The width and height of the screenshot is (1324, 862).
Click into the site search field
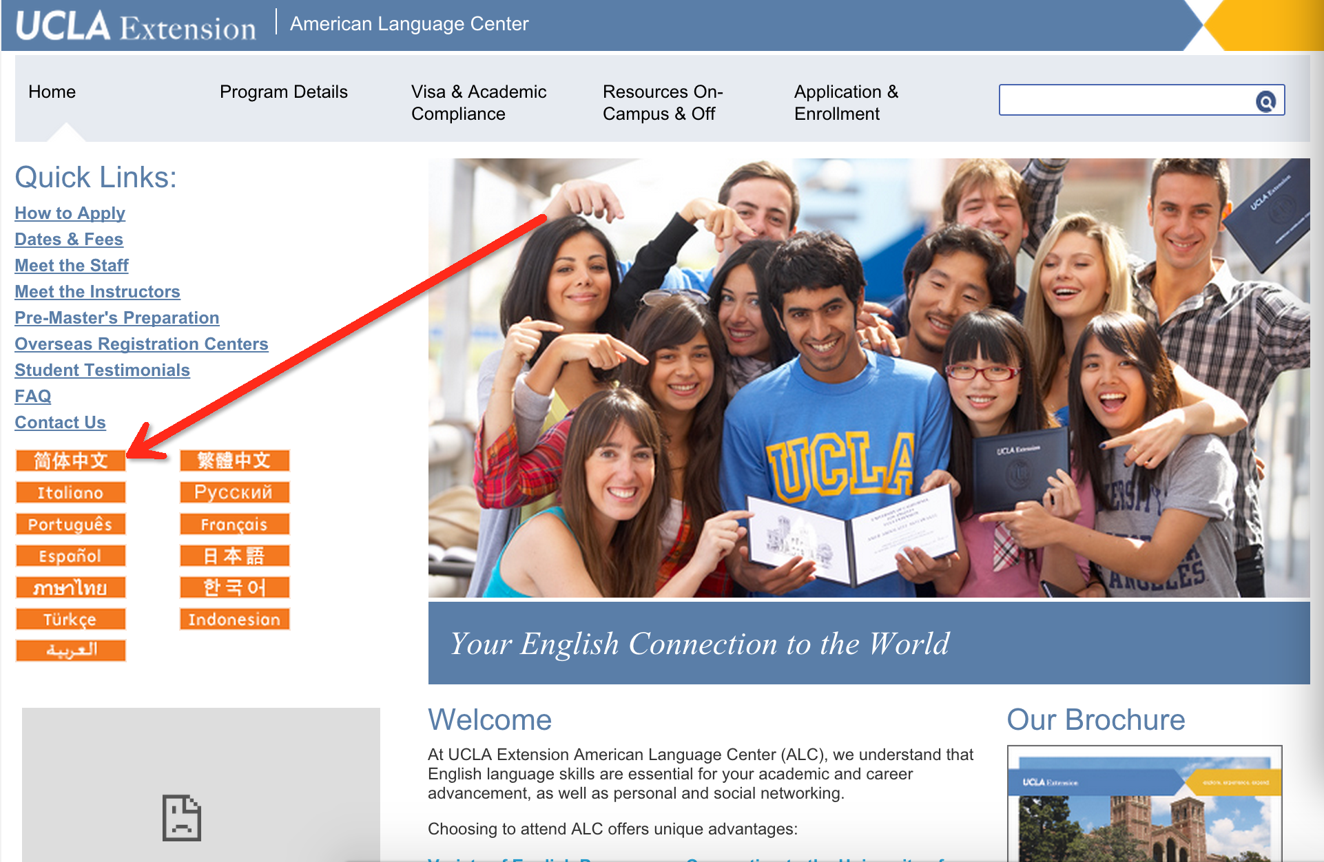point(1127,101)
